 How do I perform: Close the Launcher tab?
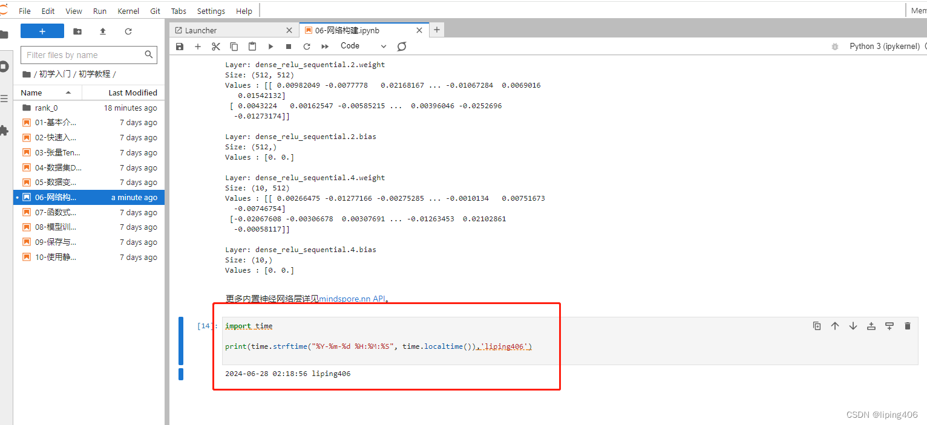[290, 30]
